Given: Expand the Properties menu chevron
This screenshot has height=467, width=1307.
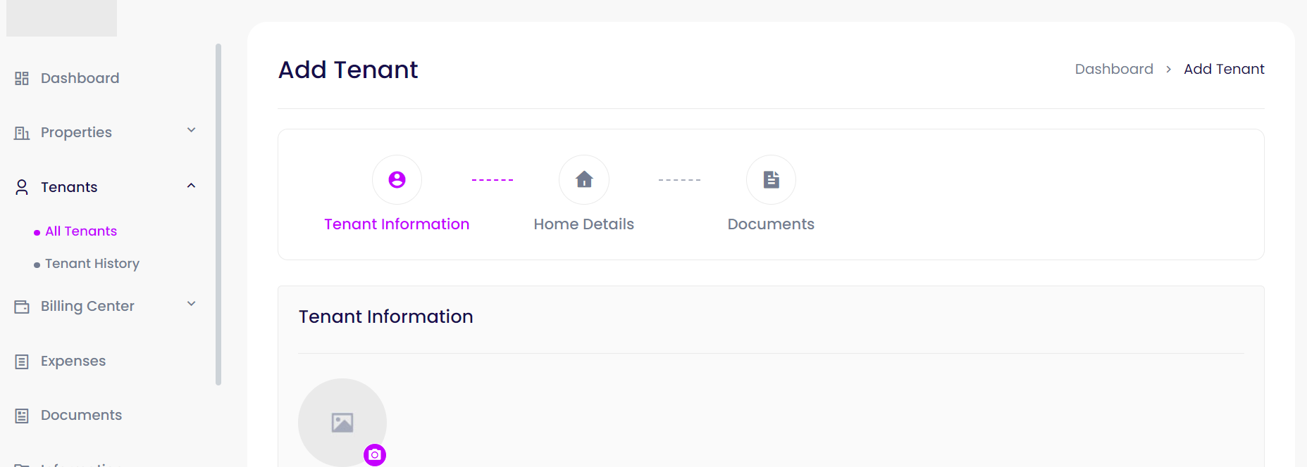Looking at the screenshot, I should point(191,131).
